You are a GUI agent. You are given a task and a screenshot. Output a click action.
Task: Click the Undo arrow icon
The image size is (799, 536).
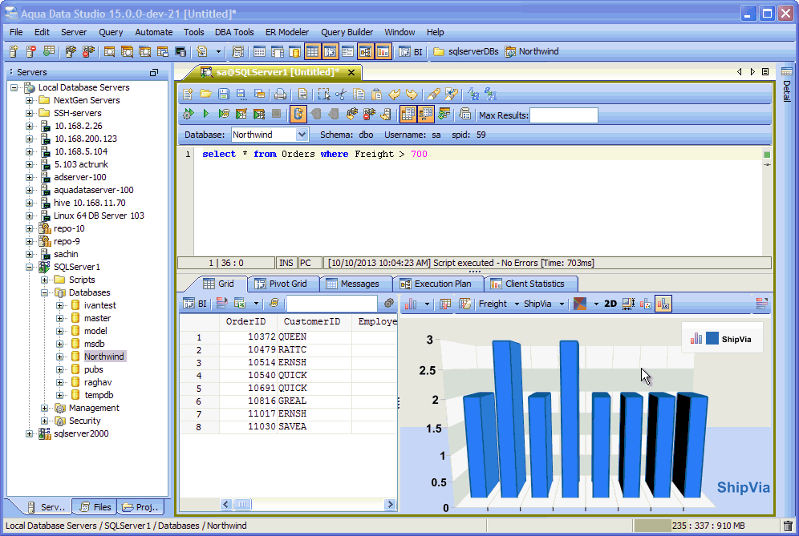(x=395, y=95)
